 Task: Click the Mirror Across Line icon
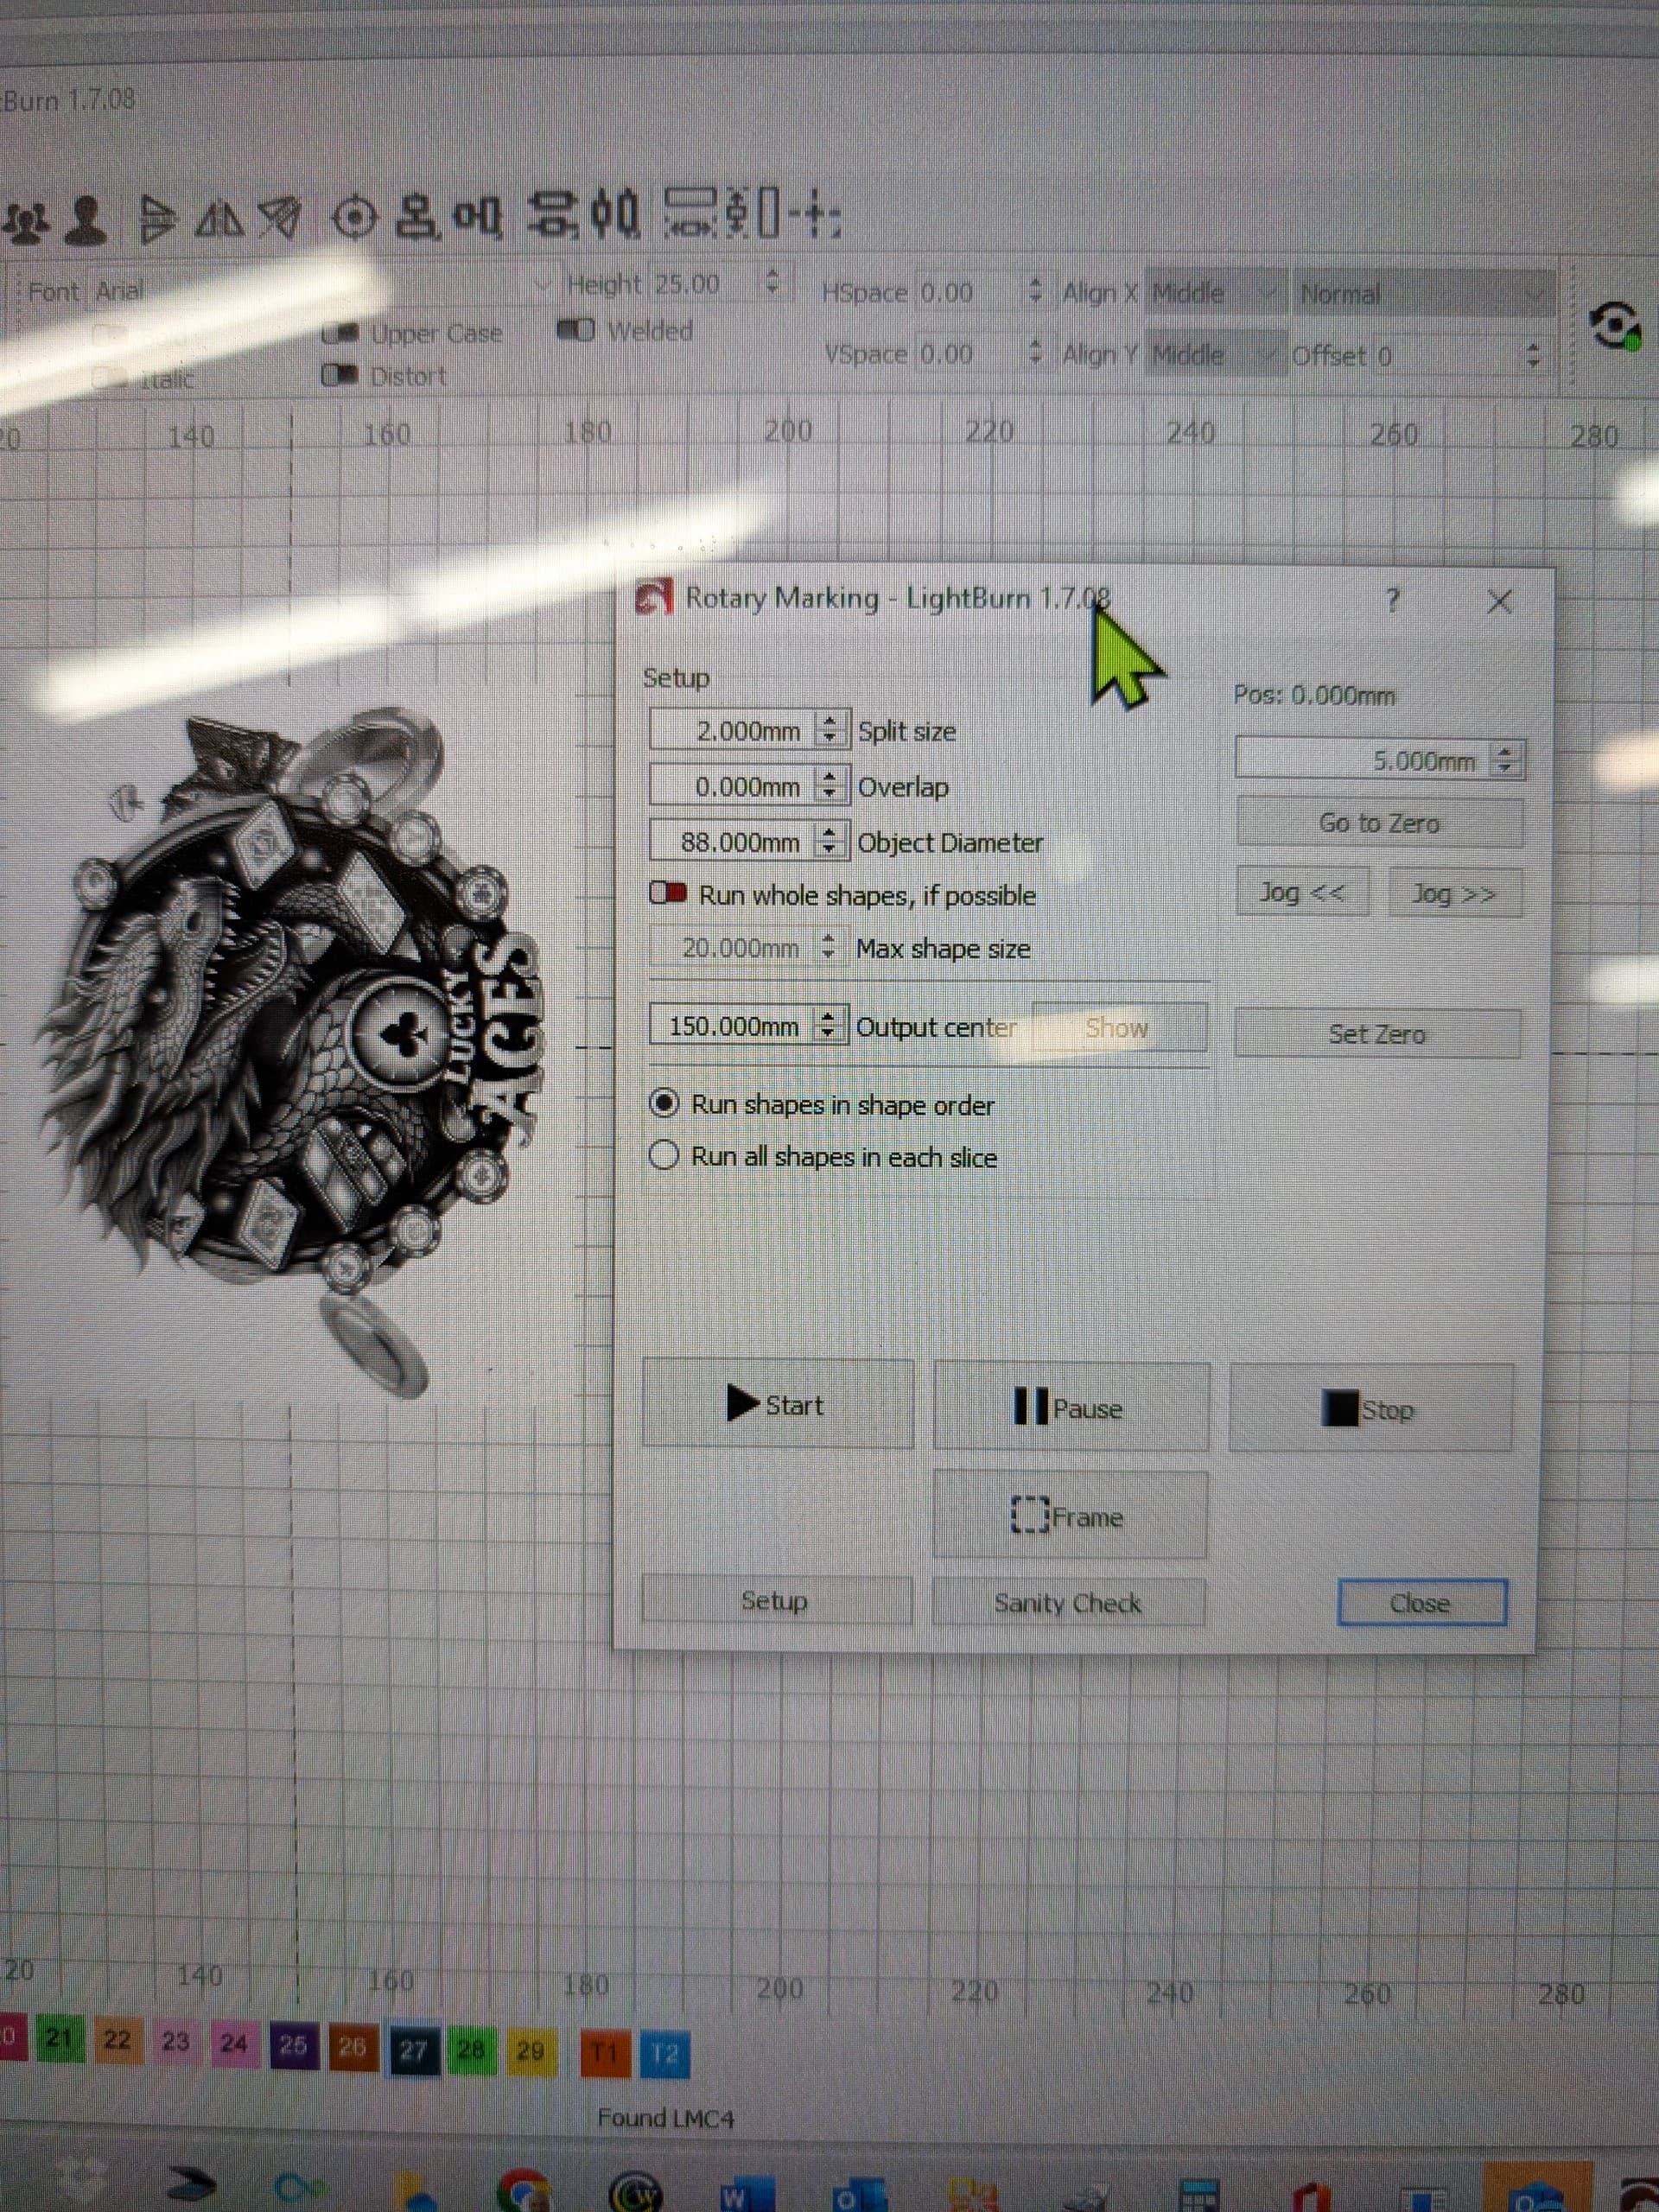[280, 219]
